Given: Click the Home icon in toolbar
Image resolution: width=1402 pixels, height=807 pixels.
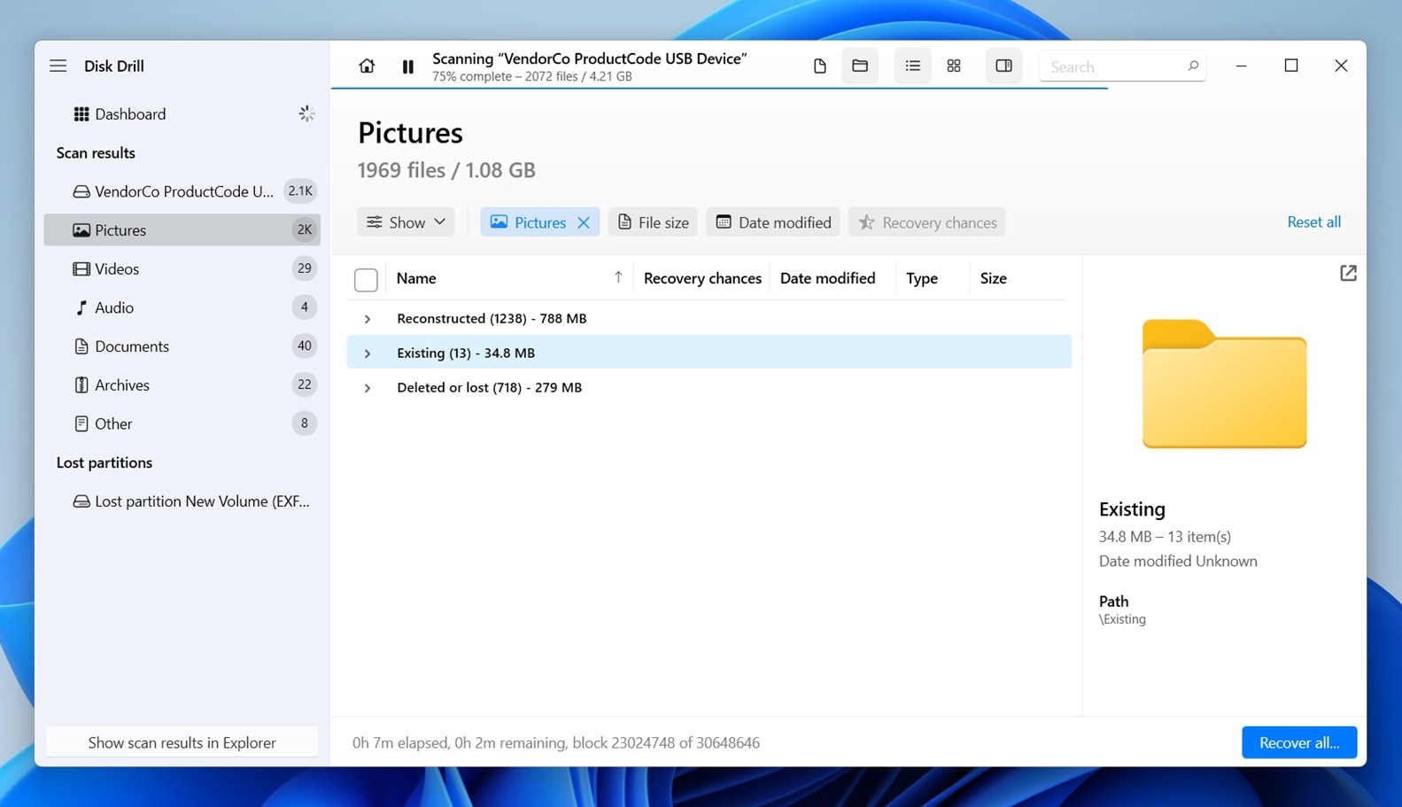Looking at the screenshot, I should point(367,66).
